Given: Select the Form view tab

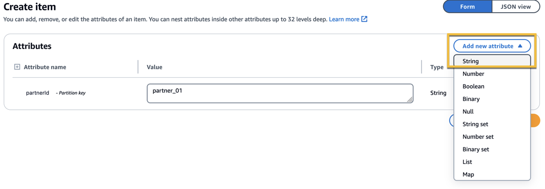Looking at the screenshot, I should coord(467,7).
